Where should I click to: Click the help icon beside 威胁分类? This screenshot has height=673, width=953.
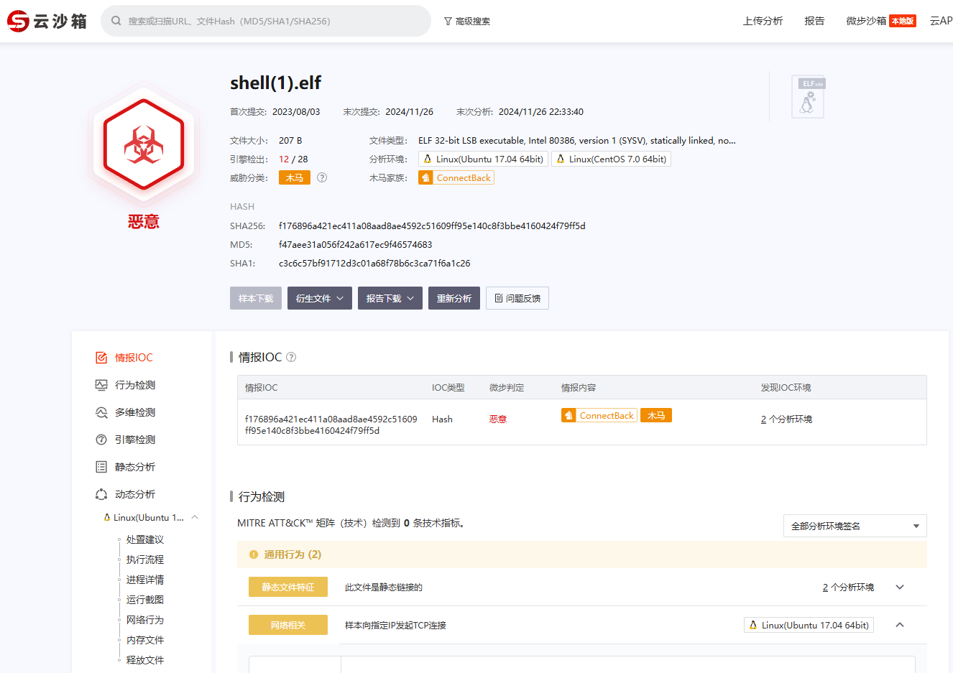click(322, 177)
